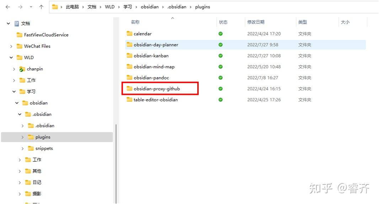Click sync status icon for calendar
The width and height of the screenshot is (379, 204).
click(x=220, y=34)
